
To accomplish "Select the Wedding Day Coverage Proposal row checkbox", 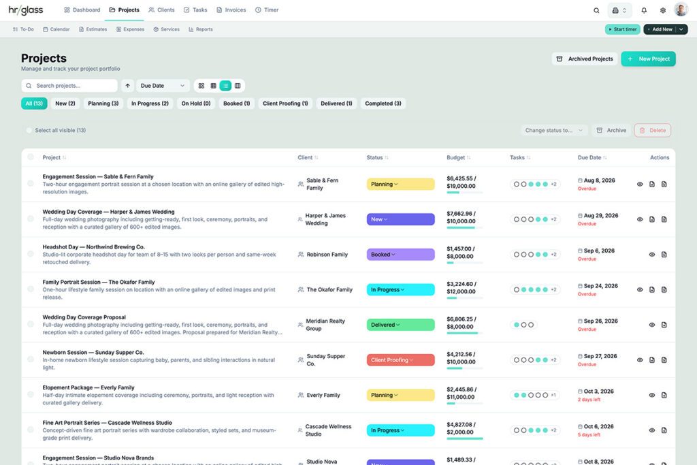I will pyautogui.click(x=31, y=324).
